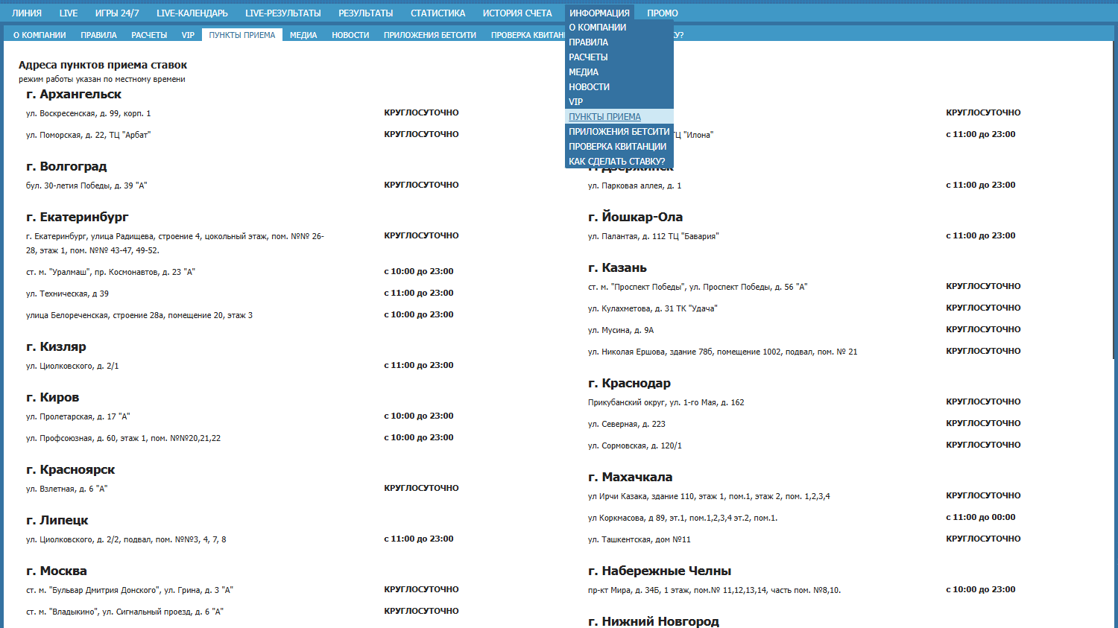This screenshot has height=628, width=1118.
Task: Go to the LIVE section
Action: pyautogui.click(x=69, y=13)
